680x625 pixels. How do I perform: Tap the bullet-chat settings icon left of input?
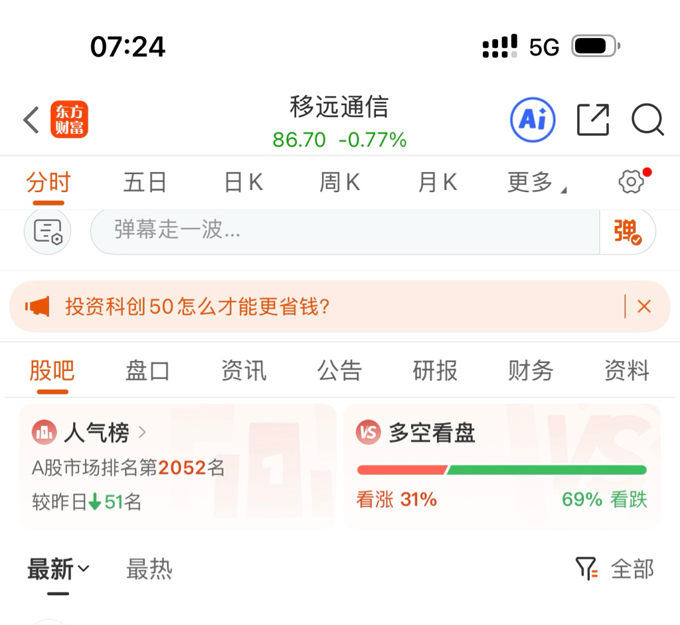pos(48,231)
